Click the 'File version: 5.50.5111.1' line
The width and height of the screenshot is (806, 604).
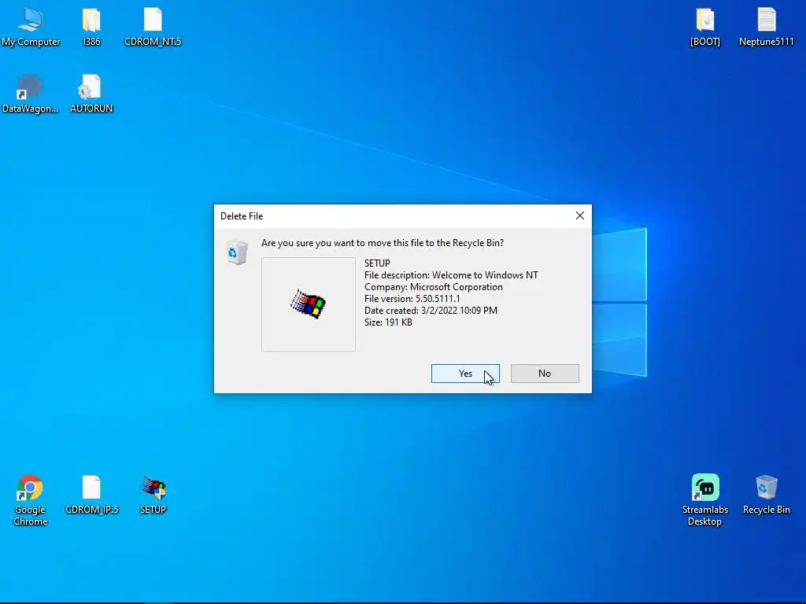point(412,298)
